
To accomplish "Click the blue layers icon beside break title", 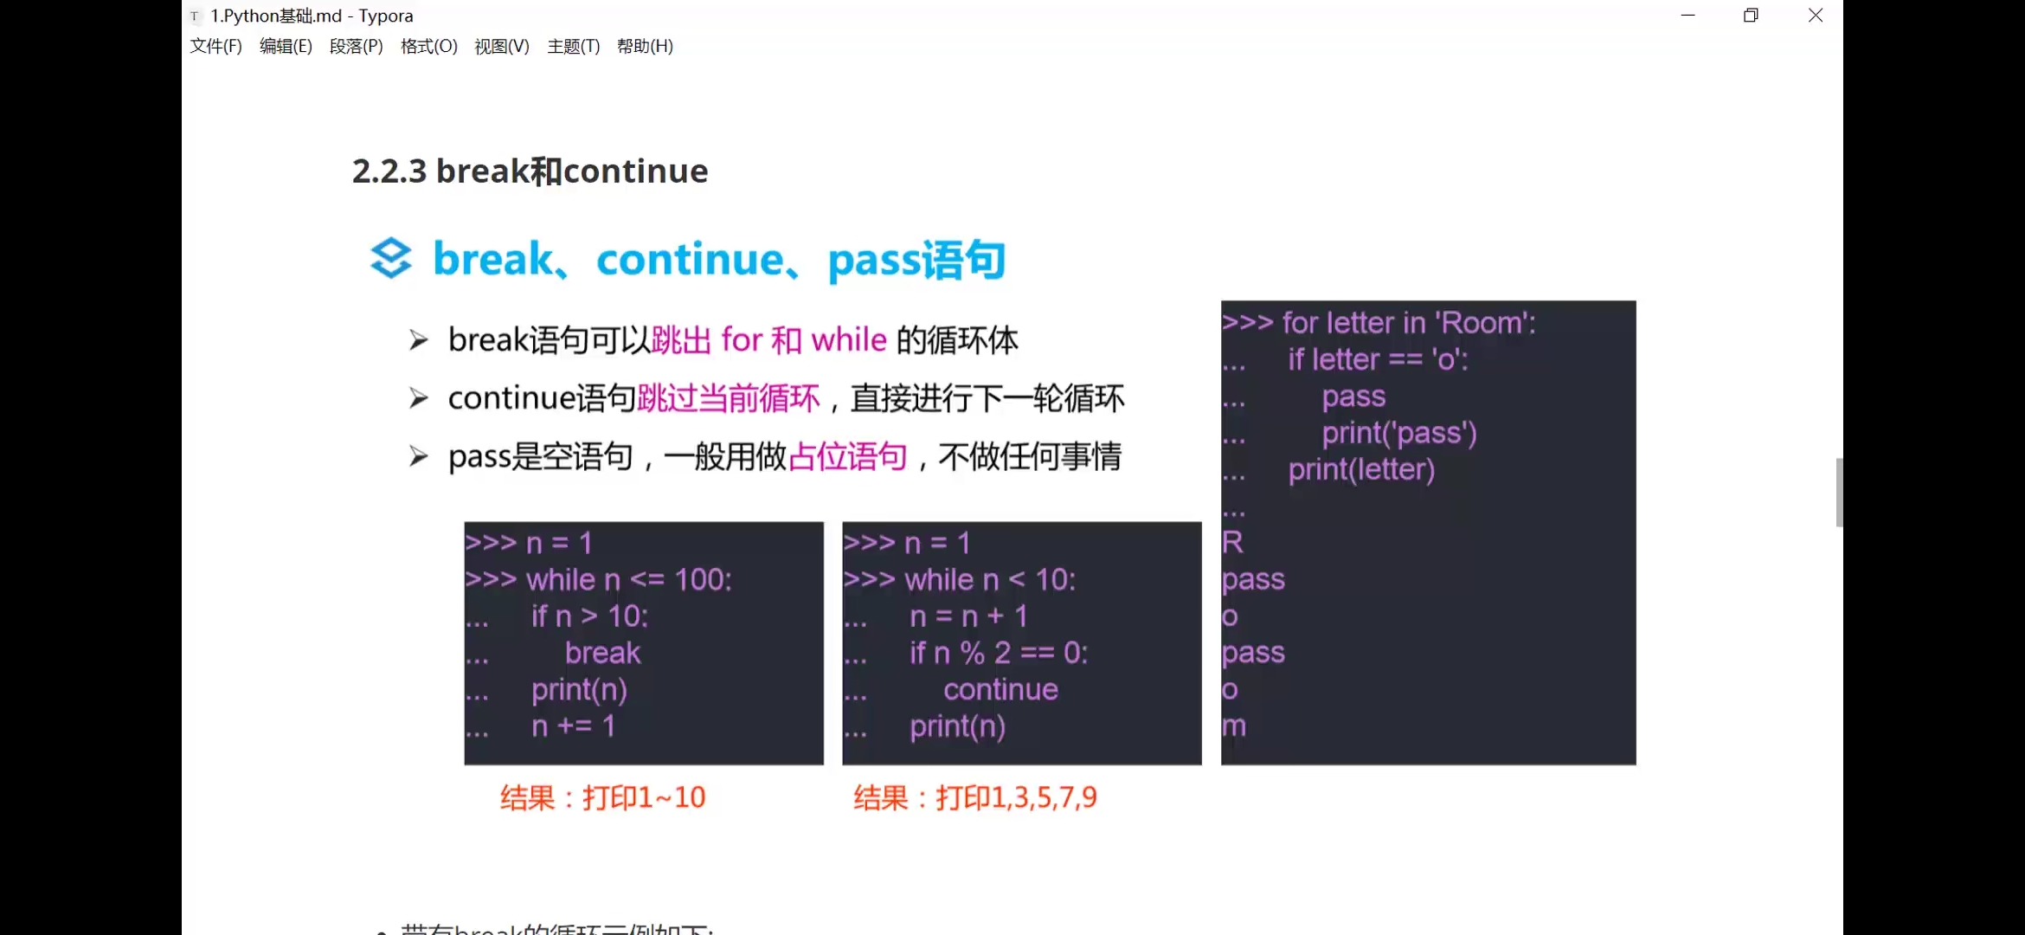I will [x=390, y=258].
